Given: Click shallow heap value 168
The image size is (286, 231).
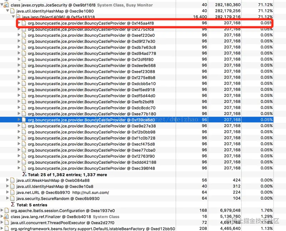Looking at the screenshot, I should click(203, 210).
